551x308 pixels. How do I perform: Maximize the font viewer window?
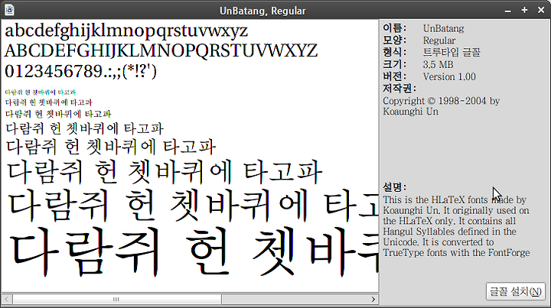pos(524,10)
